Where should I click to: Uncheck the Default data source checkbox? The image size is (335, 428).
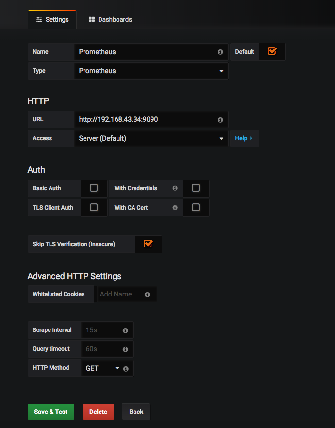pyautogui.click(x=272, y=51)
